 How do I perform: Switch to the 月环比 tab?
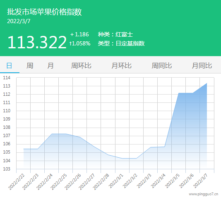(x=121, y=66)
